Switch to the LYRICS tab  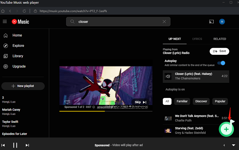click(197, 39)
